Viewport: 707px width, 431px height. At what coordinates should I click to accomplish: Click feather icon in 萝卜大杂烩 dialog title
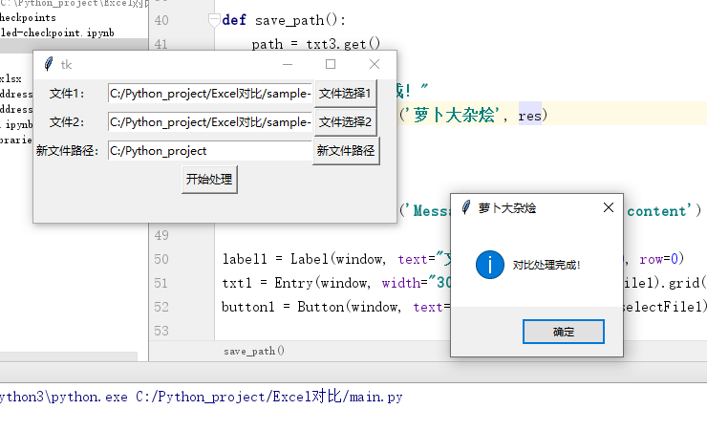[x=465, y=207]
